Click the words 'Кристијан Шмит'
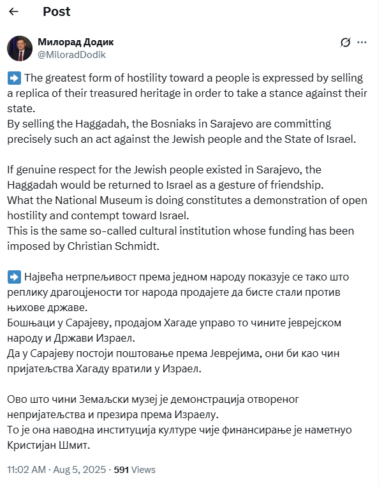 48,445
